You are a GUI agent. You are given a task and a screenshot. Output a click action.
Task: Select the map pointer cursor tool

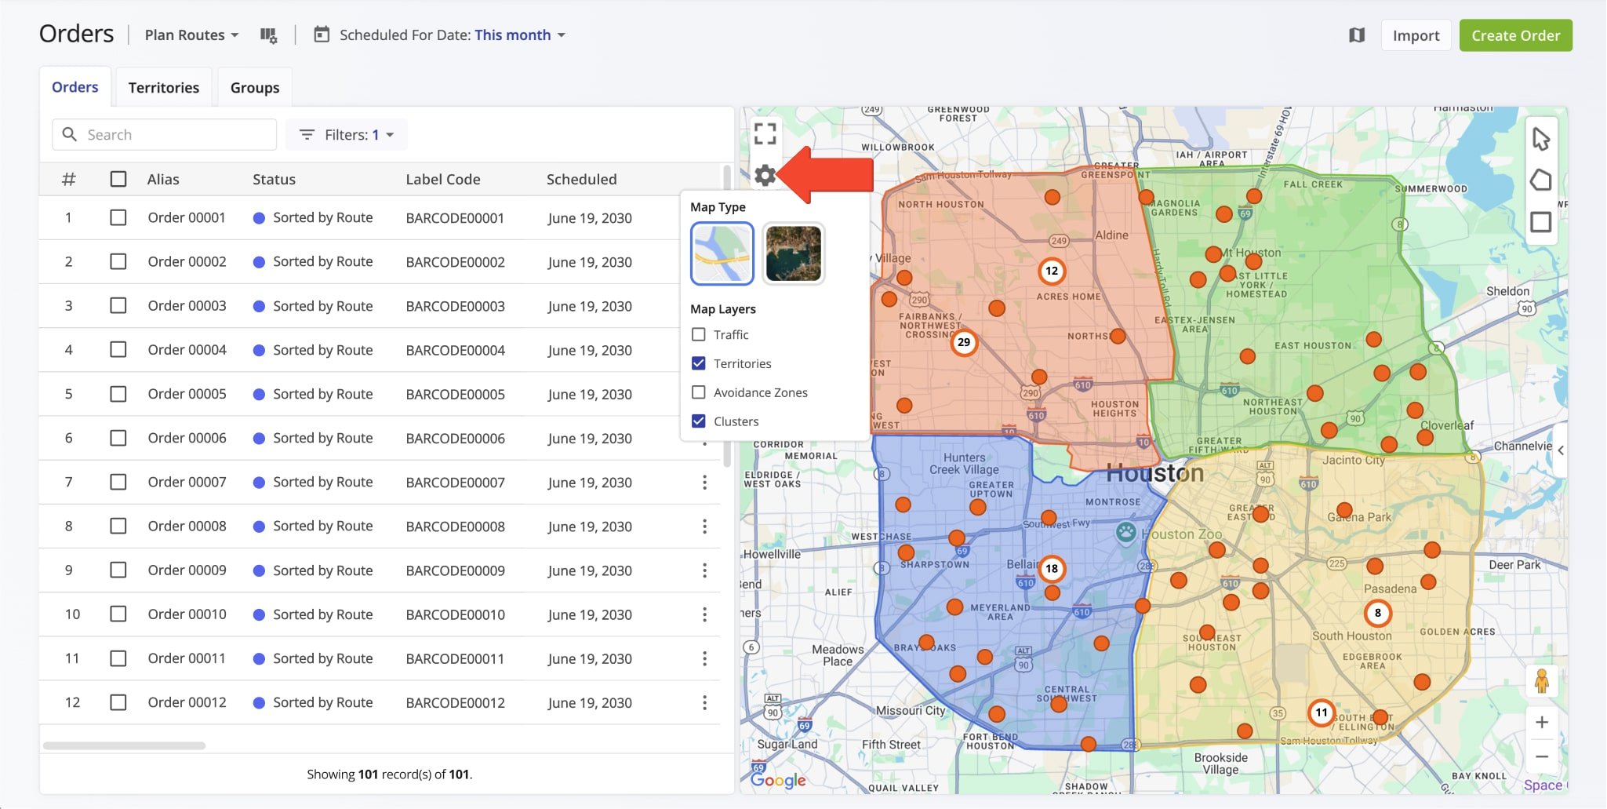click(1540, 139)
